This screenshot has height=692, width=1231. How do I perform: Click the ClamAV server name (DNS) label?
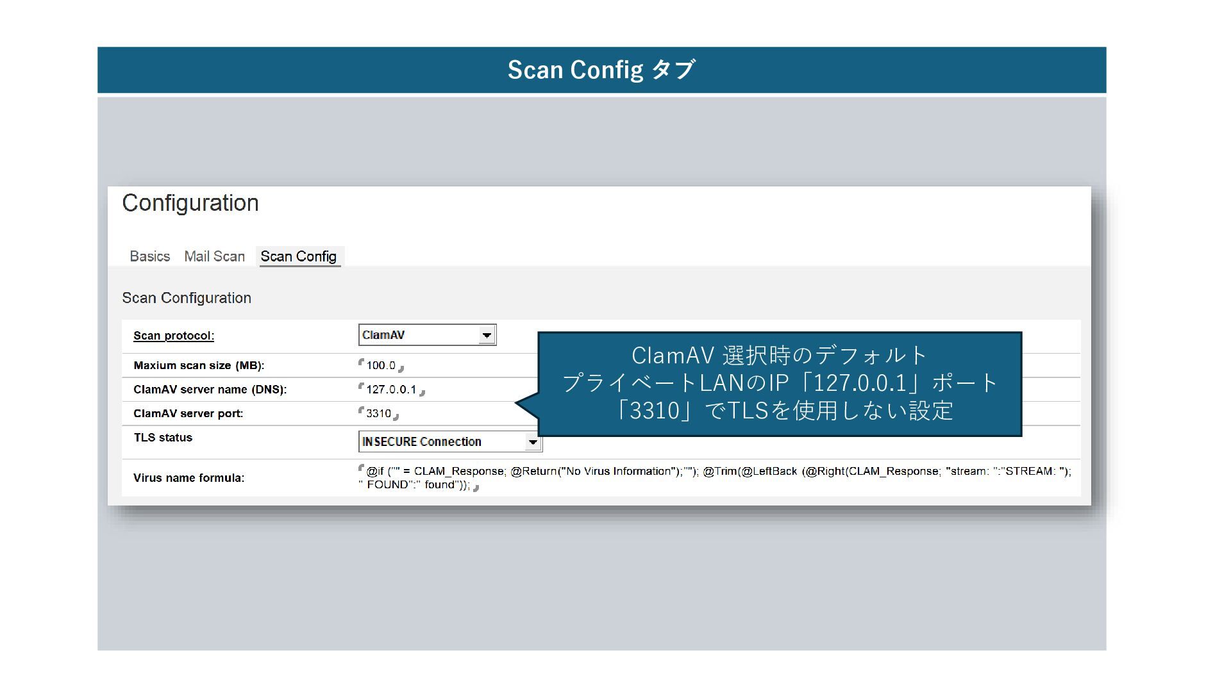pyautogui.click(x=210, y=390)
